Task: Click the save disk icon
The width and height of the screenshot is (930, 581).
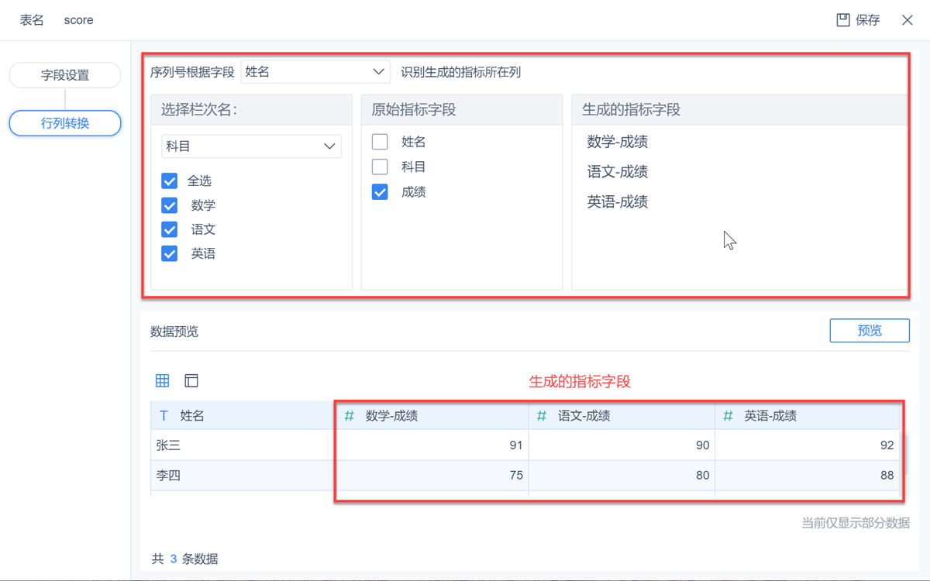Action: point(843,20)
